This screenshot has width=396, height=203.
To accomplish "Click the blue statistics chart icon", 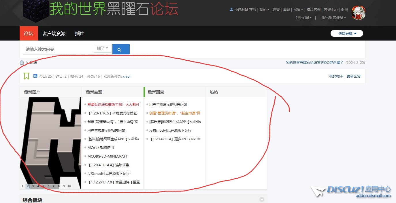I will [35, 76].
